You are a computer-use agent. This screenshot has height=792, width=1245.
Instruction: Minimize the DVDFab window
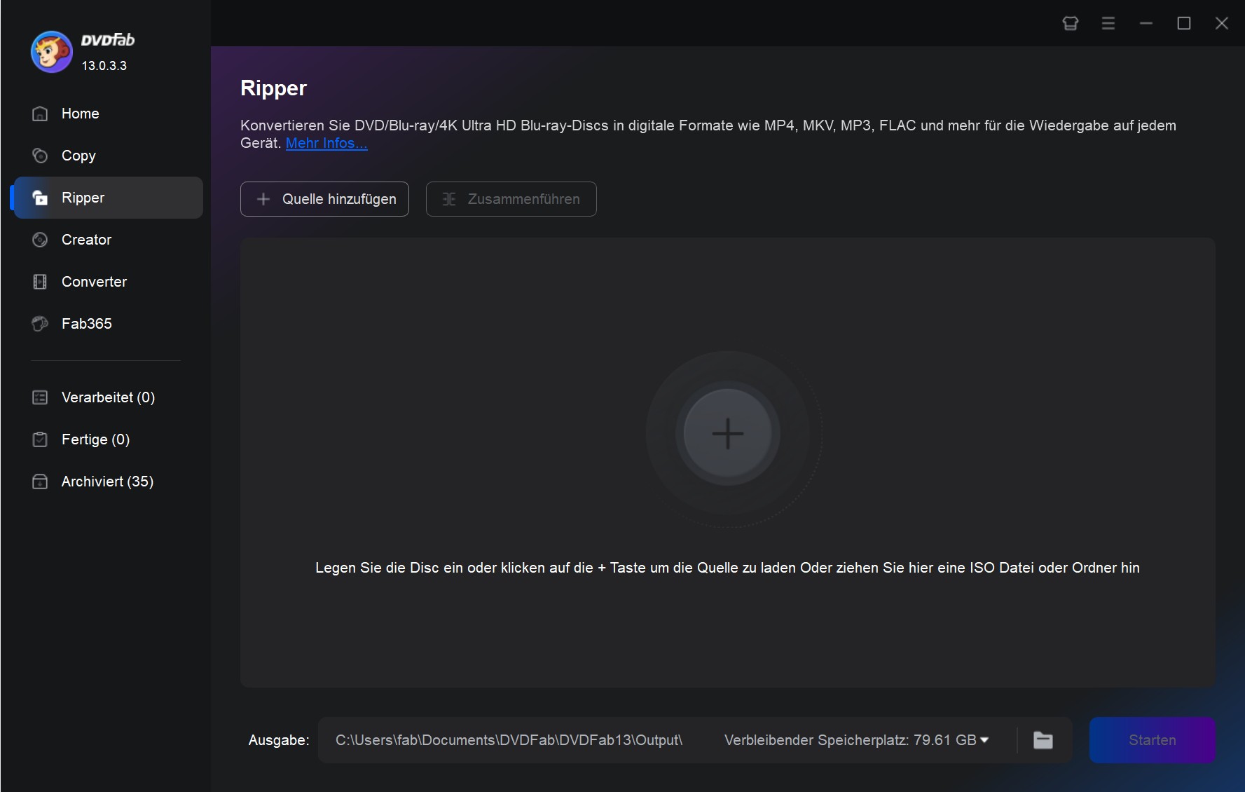[x=1146, y=23]
